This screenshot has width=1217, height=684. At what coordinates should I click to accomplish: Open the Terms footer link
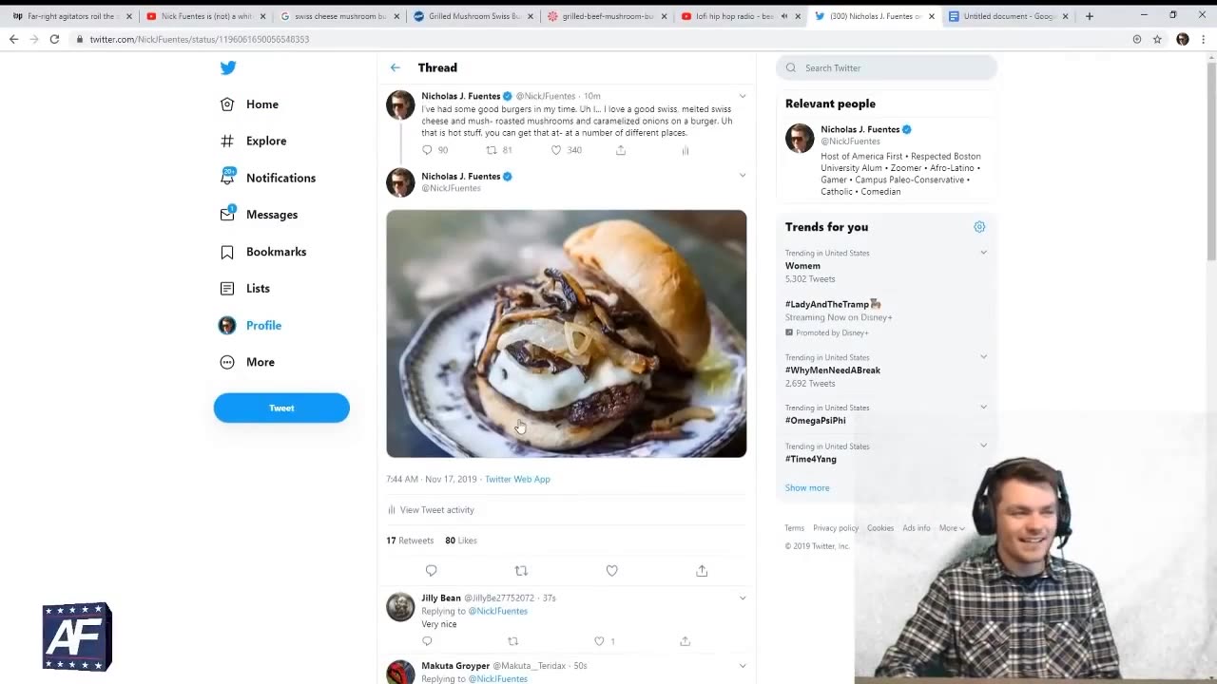pos(795,528)
